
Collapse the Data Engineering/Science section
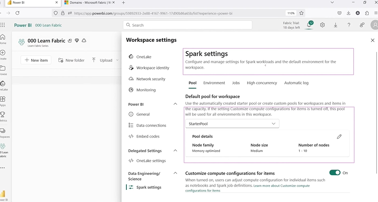(175, 173)
